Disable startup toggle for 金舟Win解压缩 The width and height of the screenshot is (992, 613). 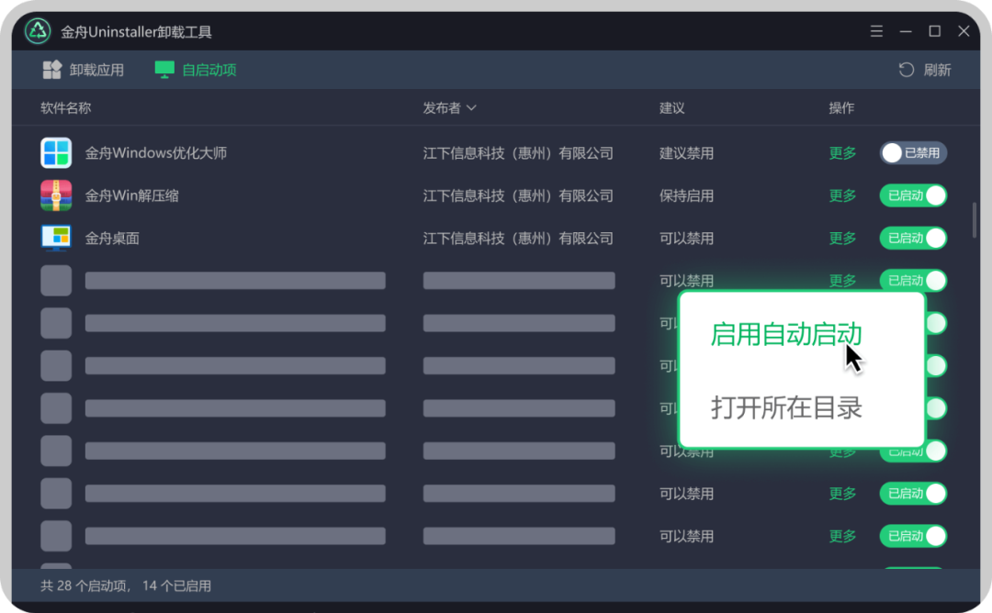pyautogui.click(x=913, y=195)
